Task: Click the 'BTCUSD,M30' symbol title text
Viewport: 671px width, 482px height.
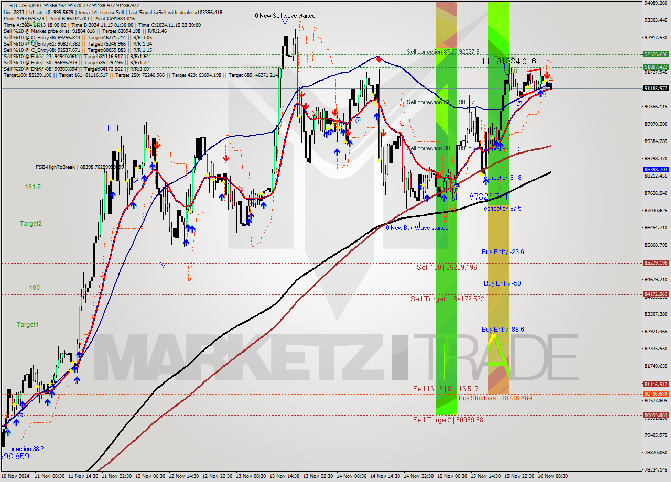Action: point(25,5)
